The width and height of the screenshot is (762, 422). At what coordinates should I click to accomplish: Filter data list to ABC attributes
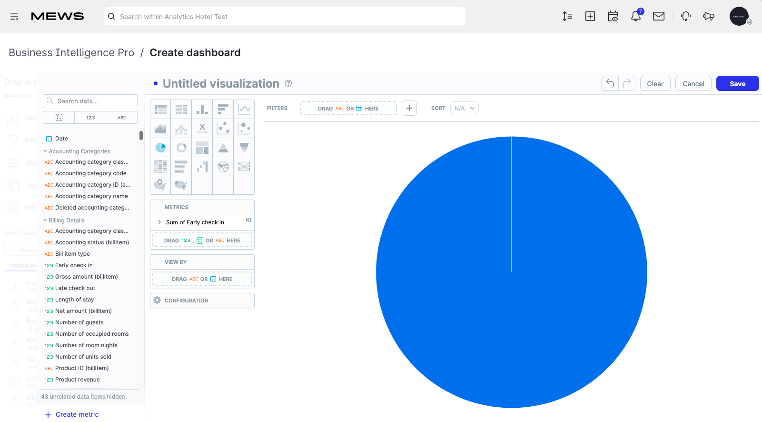point(122,118)
